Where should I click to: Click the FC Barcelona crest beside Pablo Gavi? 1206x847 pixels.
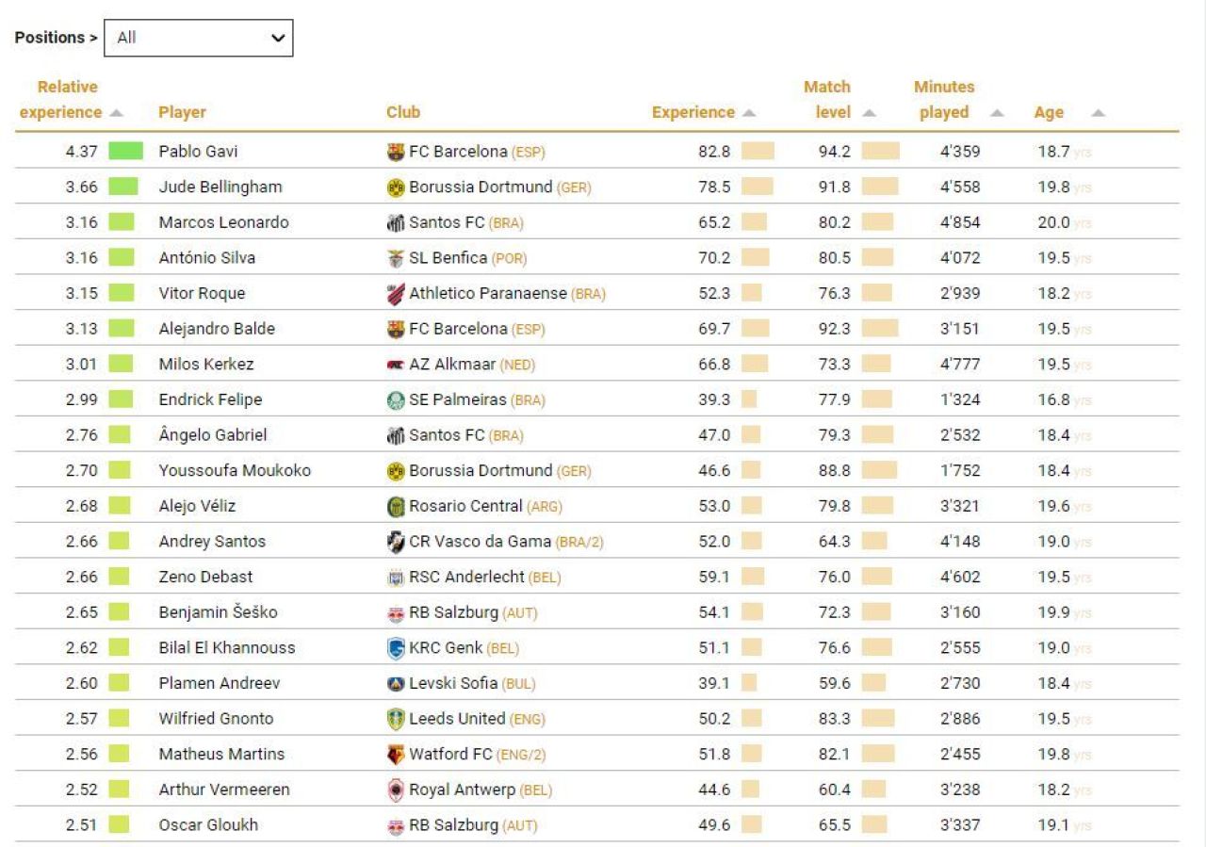click(x=396, y=152)
